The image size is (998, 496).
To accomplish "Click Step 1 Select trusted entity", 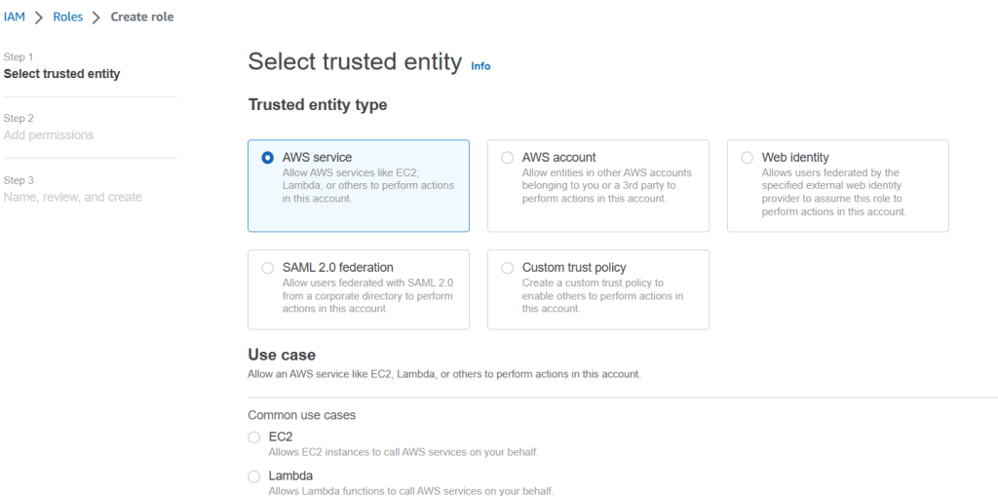I will (x=62, y=74).
